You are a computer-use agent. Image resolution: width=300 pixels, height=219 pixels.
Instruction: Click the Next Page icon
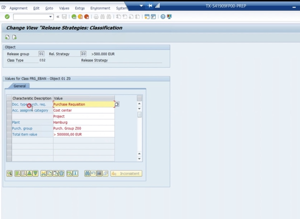[131, 17]
